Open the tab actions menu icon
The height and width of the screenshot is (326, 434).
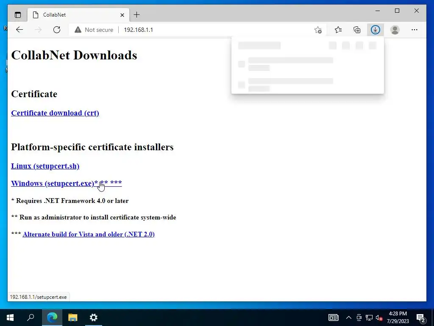[18, 15]
